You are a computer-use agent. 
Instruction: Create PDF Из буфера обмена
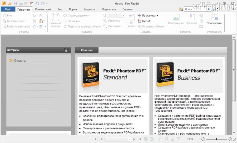(x=151, y=26)
